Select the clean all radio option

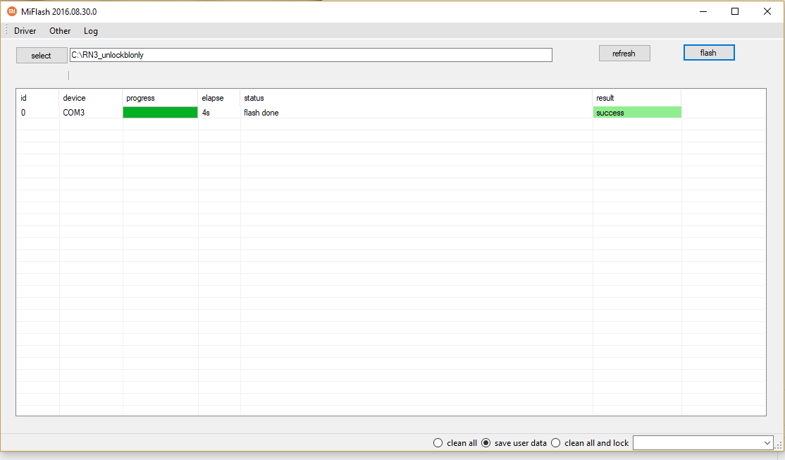pos(455,443)
